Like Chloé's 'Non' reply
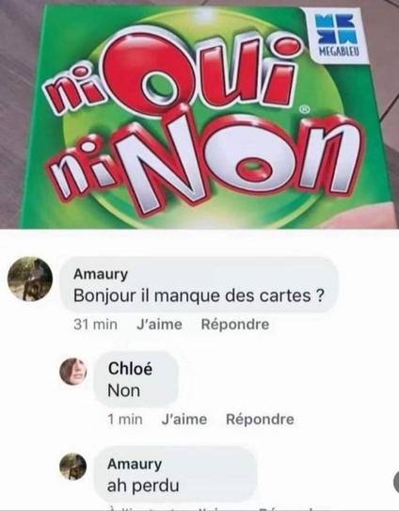Image resolution: width=399 pixels, height=511 pixels. tap(184, 419)
